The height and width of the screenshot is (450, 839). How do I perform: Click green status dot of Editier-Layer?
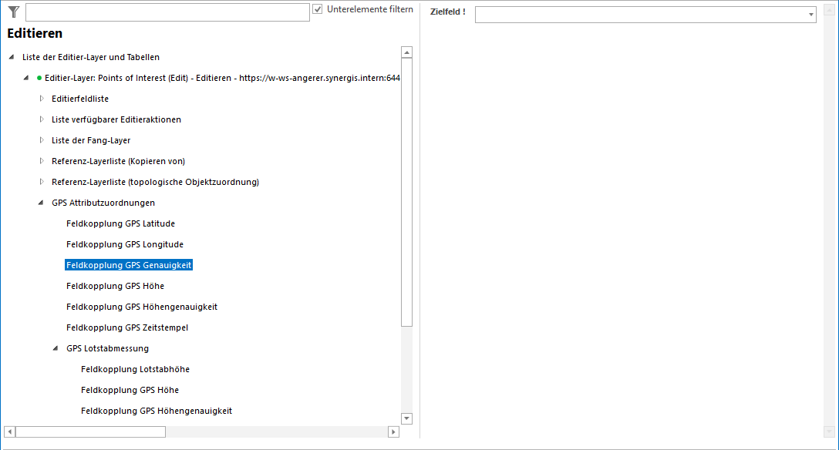click(39, 78)
